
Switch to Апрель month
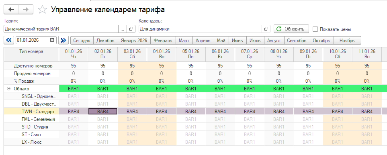(203, 41)
